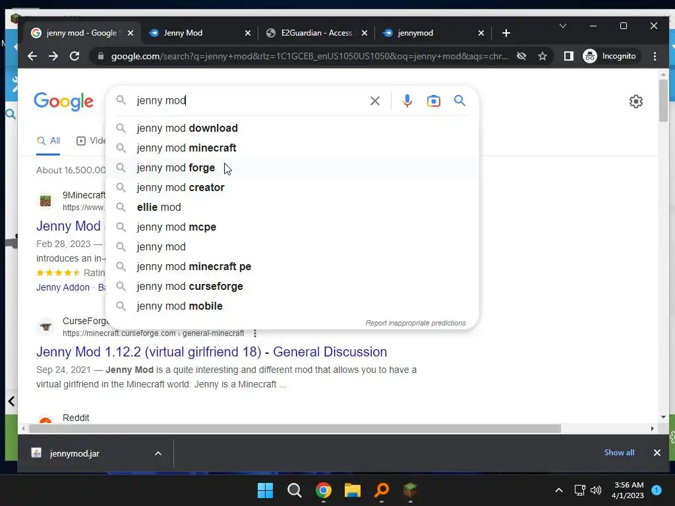
Task: Open the 9Minecraft Jenny Mod result
Action: click(x=69, y=226)
